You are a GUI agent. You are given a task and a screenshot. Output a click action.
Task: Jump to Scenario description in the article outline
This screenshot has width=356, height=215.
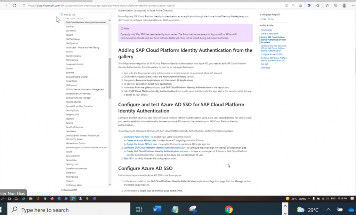(269, 34)
